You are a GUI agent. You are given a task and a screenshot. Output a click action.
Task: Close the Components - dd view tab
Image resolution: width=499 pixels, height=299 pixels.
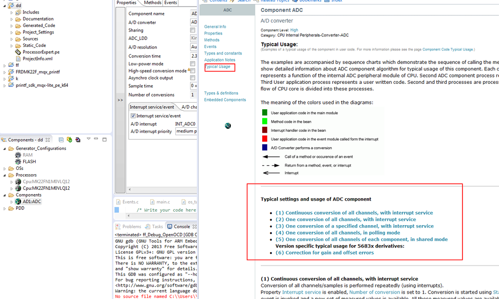click(x=47, y=140)
